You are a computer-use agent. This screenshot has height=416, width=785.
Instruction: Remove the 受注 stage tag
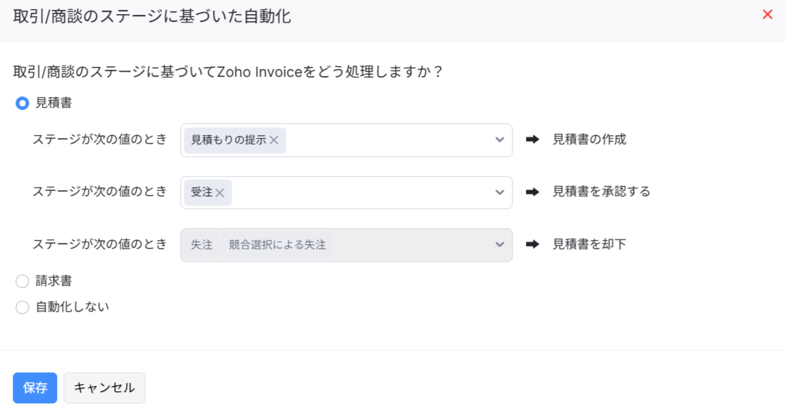(x=220, y=192)
